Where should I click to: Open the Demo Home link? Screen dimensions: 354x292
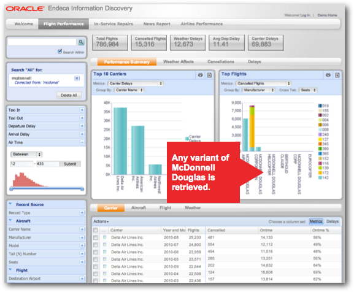[x=327, y=15]
